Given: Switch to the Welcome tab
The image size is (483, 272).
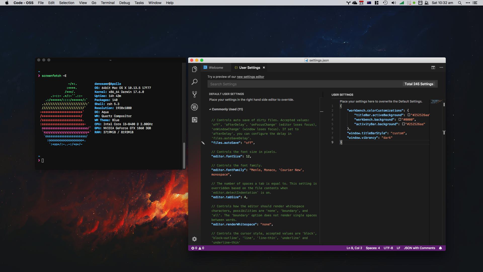Looking at the screenshot, I should (x=216, y=67).
